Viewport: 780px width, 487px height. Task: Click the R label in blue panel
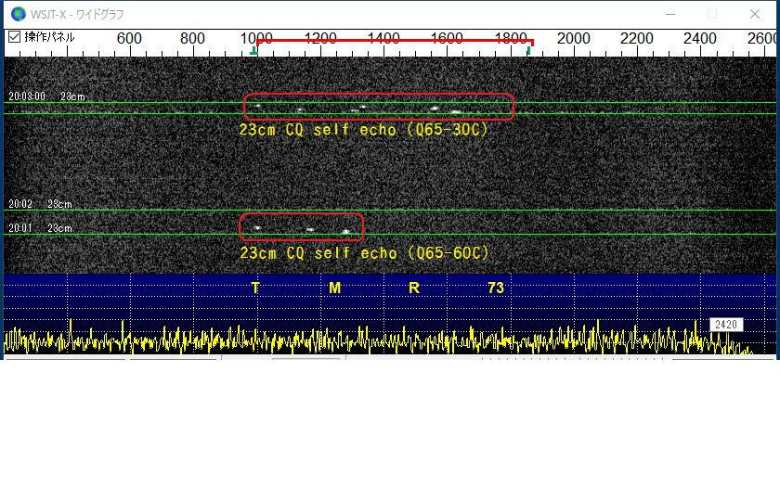click(x=414, y=288)
